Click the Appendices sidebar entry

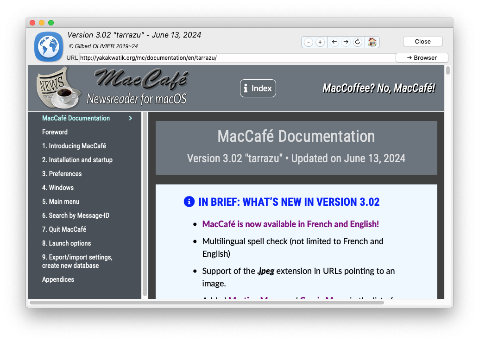(x=58, y=279)
